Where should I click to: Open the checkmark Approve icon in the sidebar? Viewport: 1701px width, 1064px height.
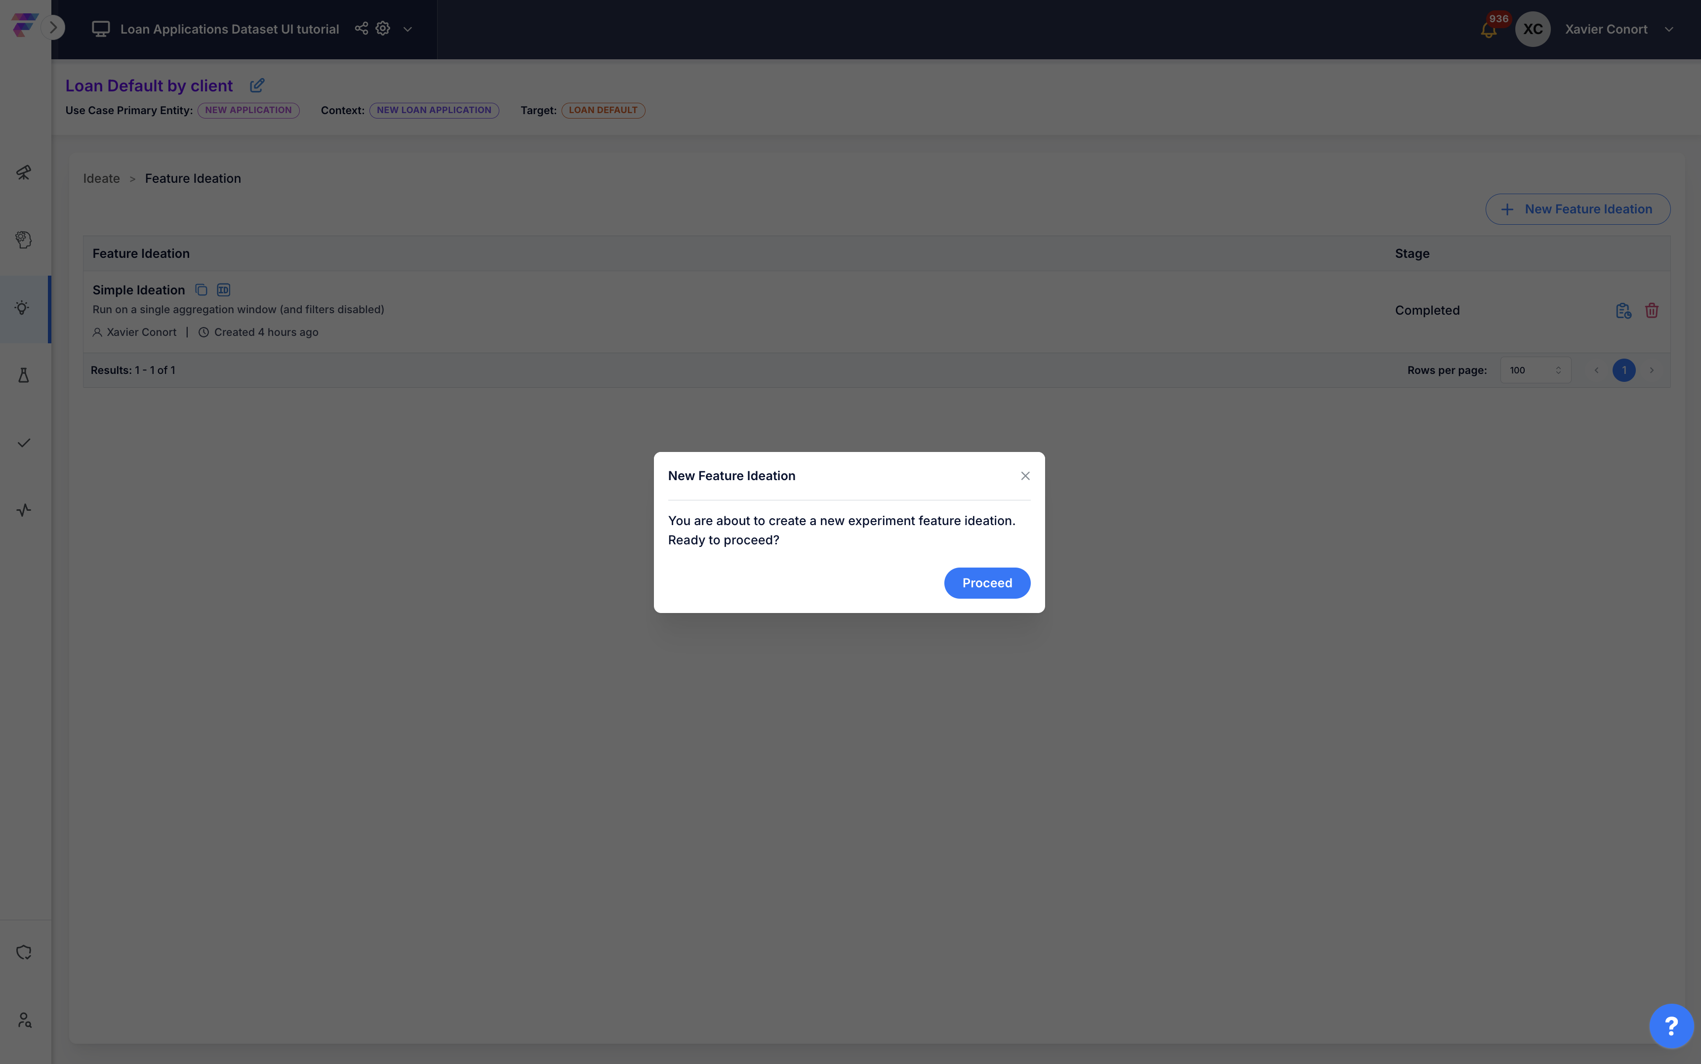[24, 443]
